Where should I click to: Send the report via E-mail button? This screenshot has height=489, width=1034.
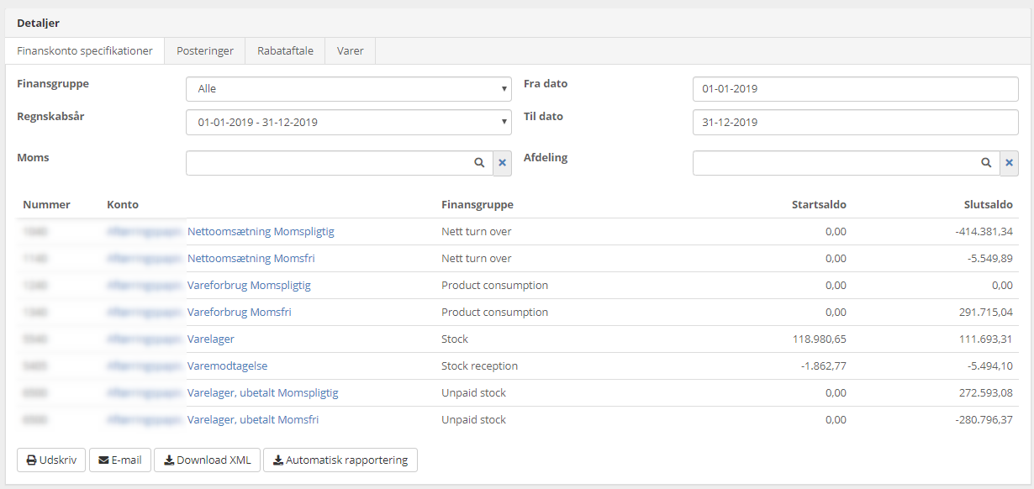120,460
